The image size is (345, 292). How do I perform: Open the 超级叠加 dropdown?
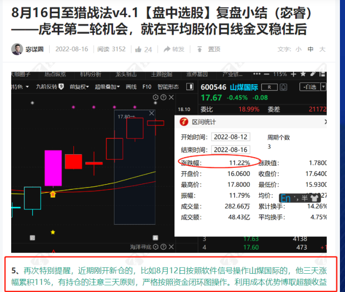[x=107, y=87]
